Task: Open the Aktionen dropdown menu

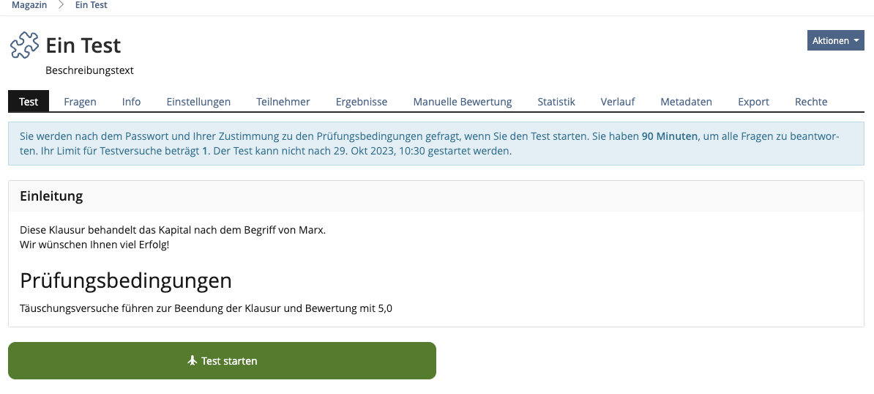Action: (835, 40)
